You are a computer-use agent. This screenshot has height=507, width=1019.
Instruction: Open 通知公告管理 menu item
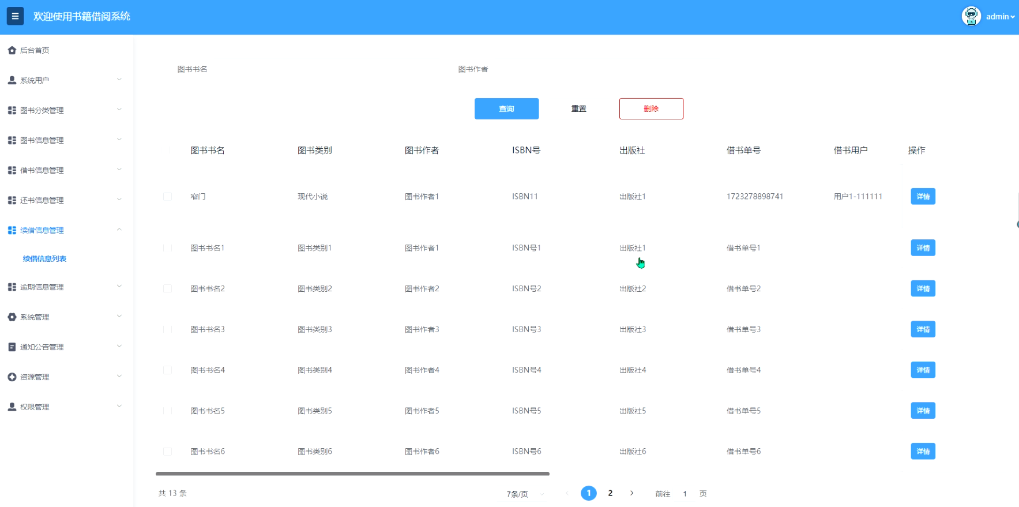(x=67, y=347)
